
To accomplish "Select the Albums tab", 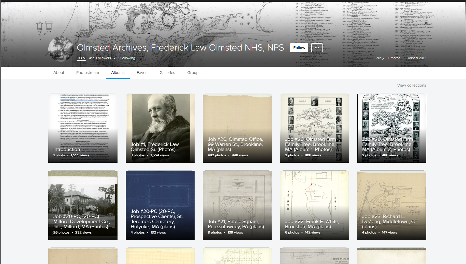I will coord(118,73).
